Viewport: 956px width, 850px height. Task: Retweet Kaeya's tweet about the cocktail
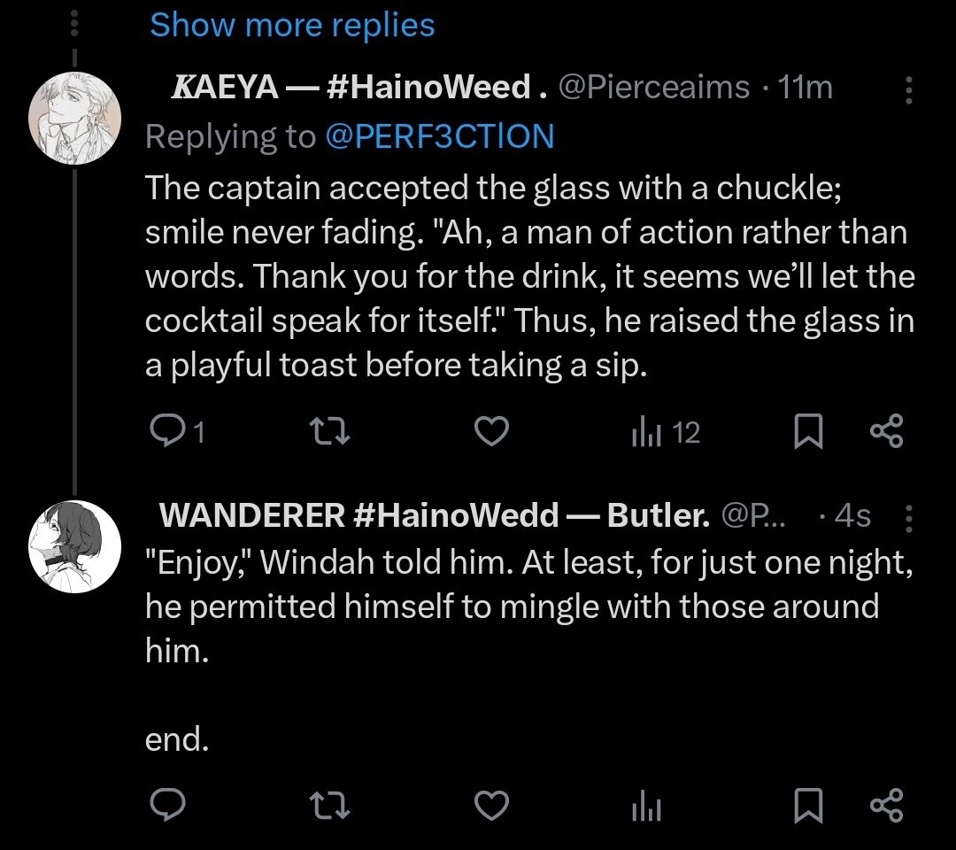pos(330,431)
